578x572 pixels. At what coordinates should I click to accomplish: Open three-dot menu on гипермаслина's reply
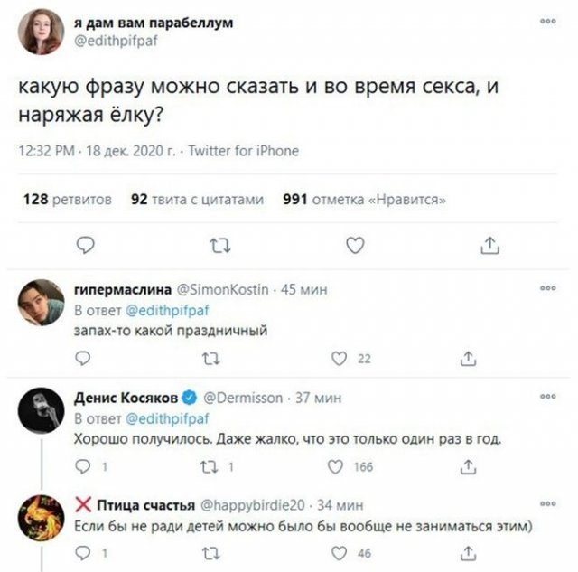[548, 289]
